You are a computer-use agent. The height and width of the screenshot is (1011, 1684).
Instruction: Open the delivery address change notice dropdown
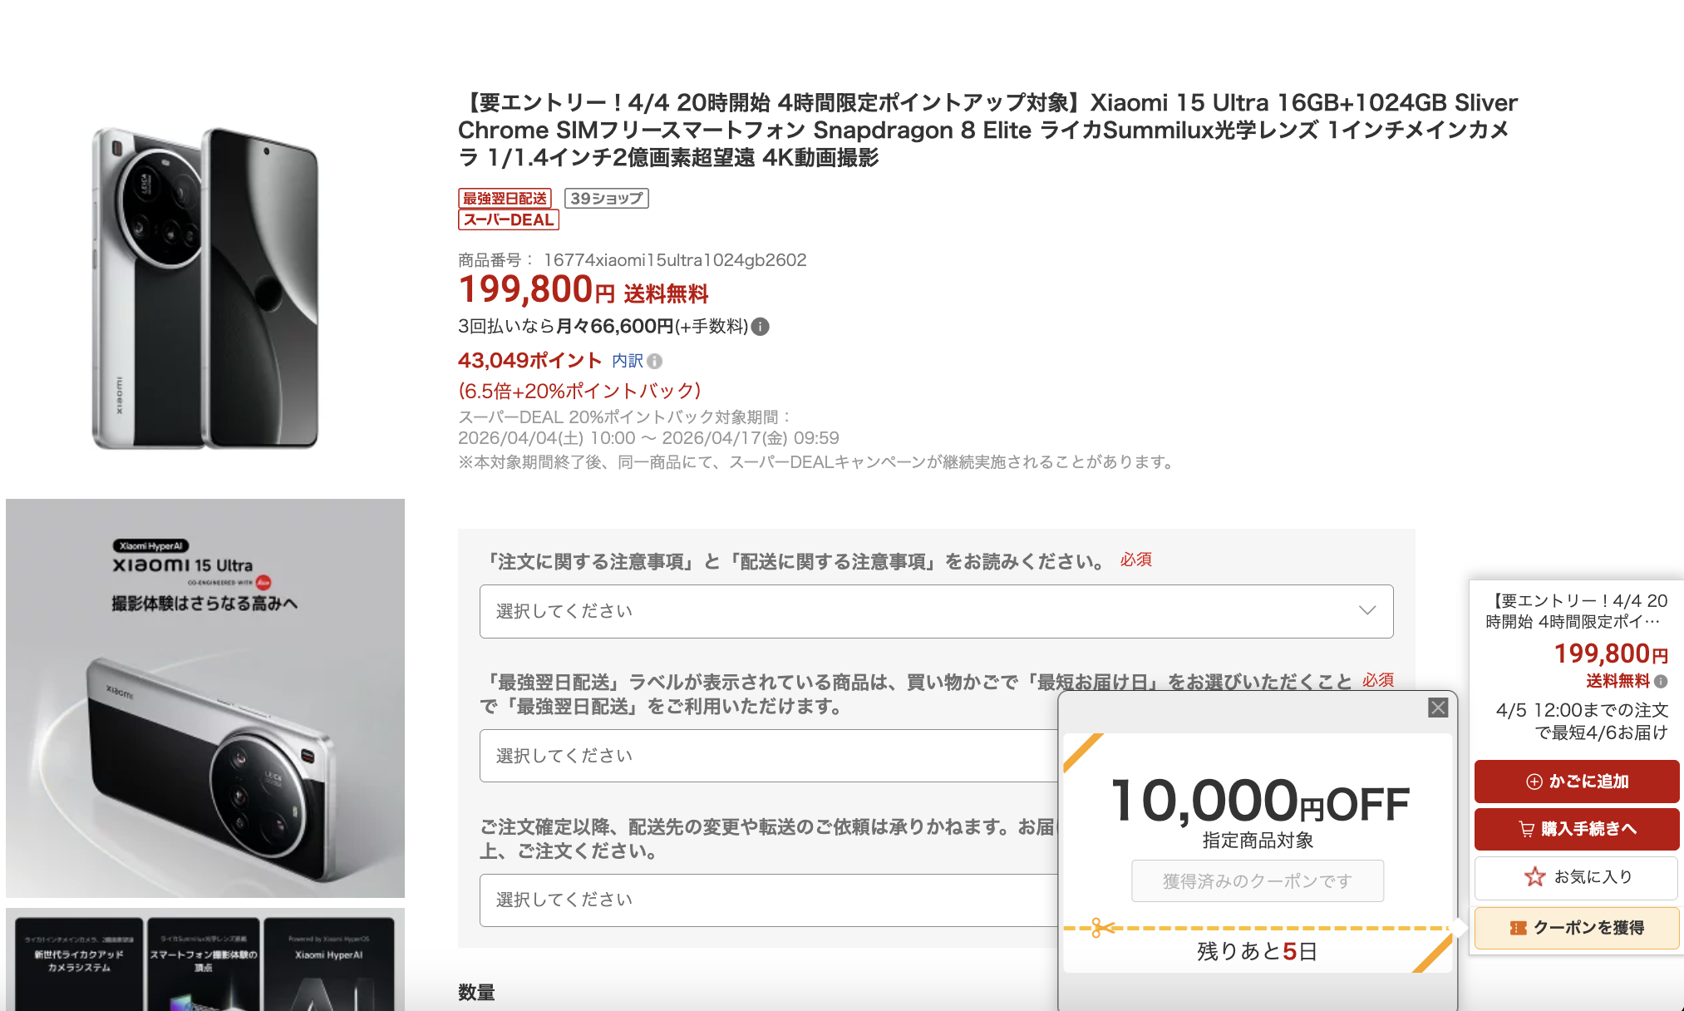point(768,900)
